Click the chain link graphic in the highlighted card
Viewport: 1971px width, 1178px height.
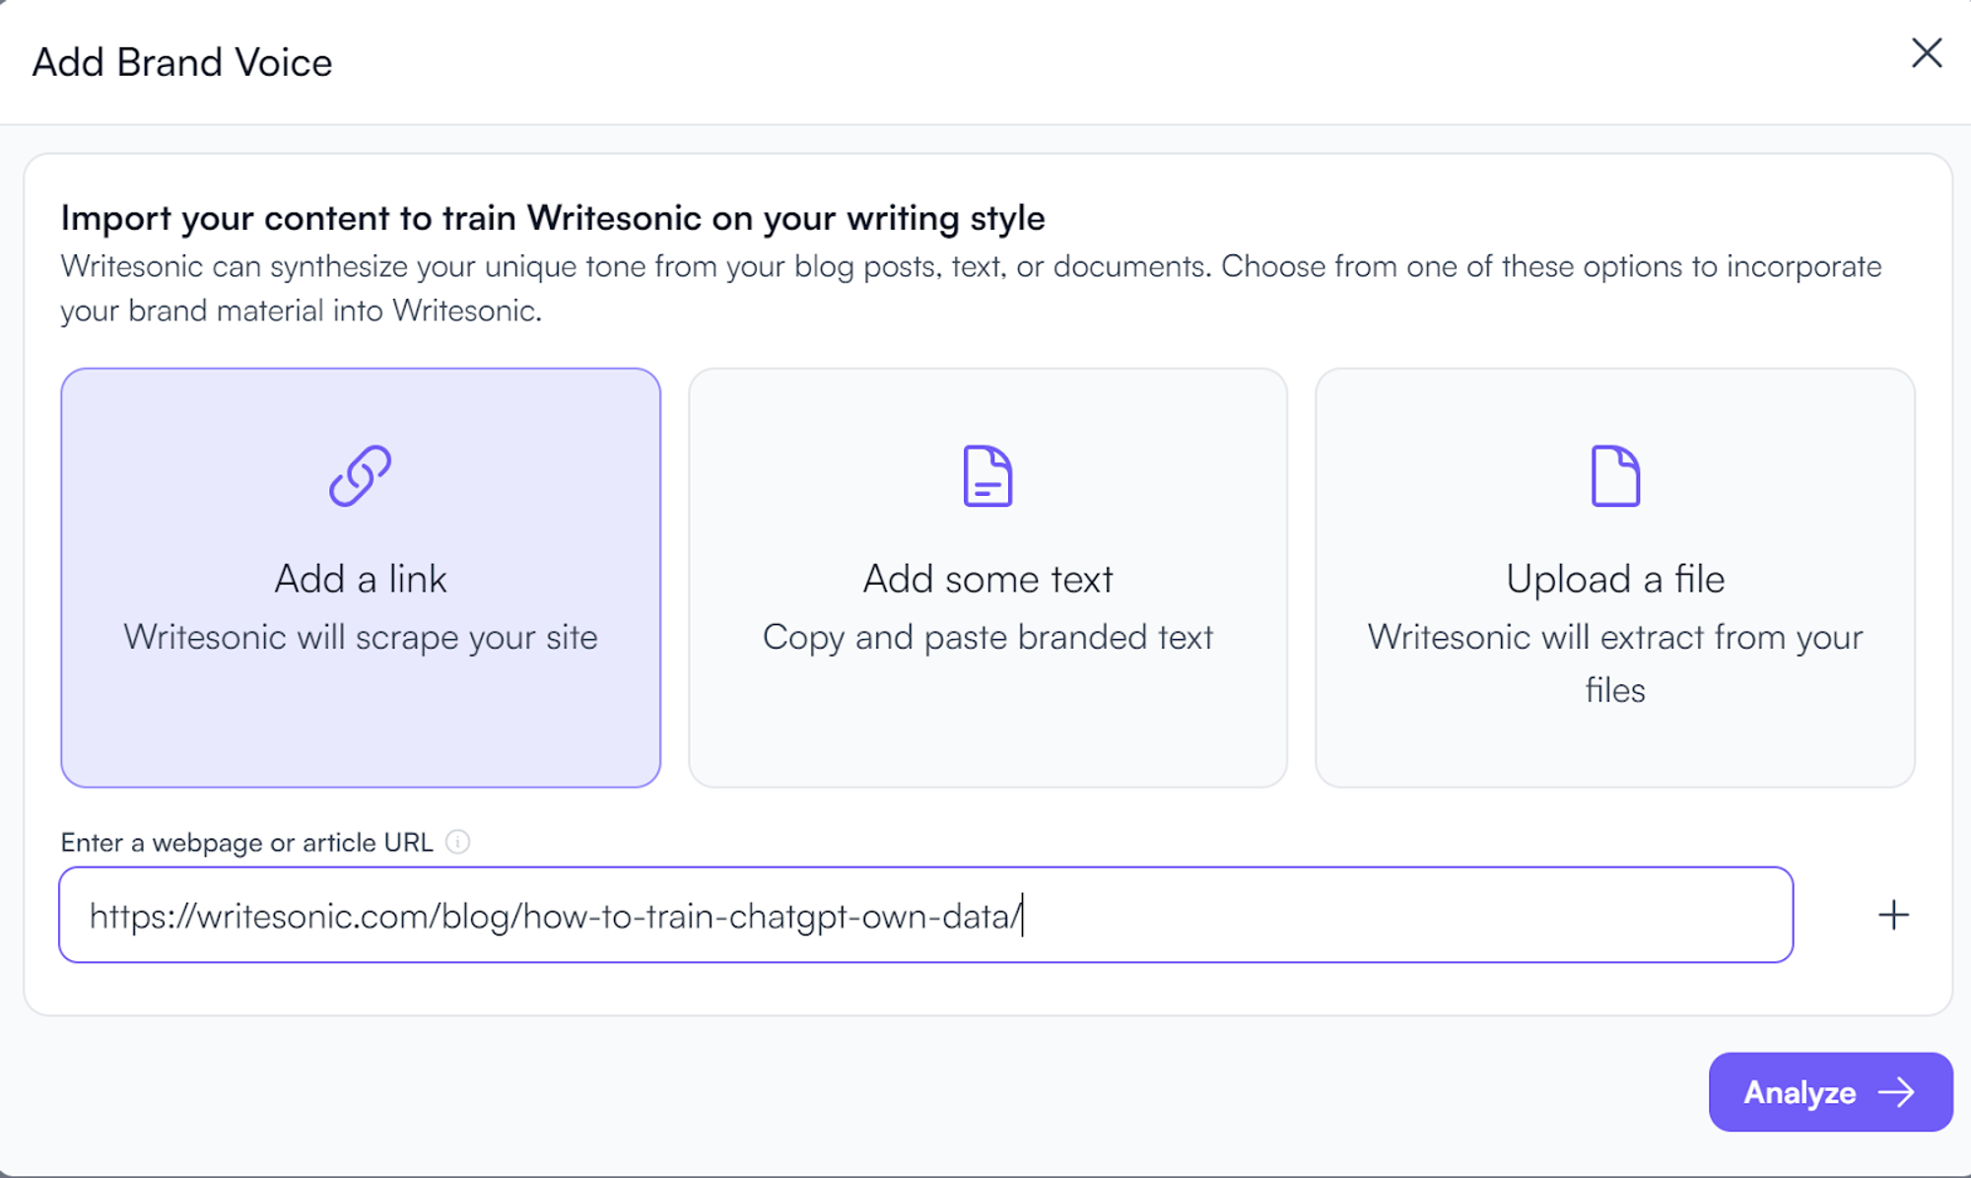361,476
